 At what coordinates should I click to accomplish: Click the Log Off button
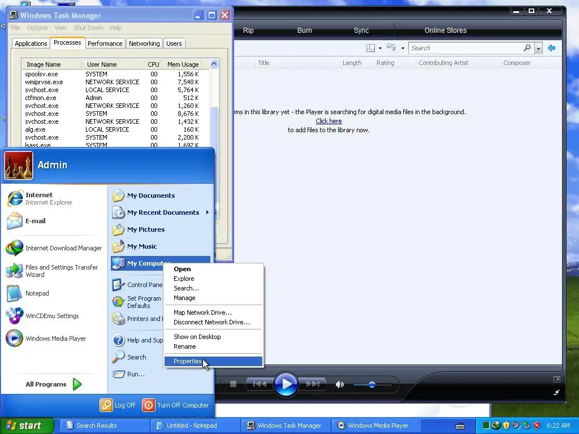(x=118, y=405)
